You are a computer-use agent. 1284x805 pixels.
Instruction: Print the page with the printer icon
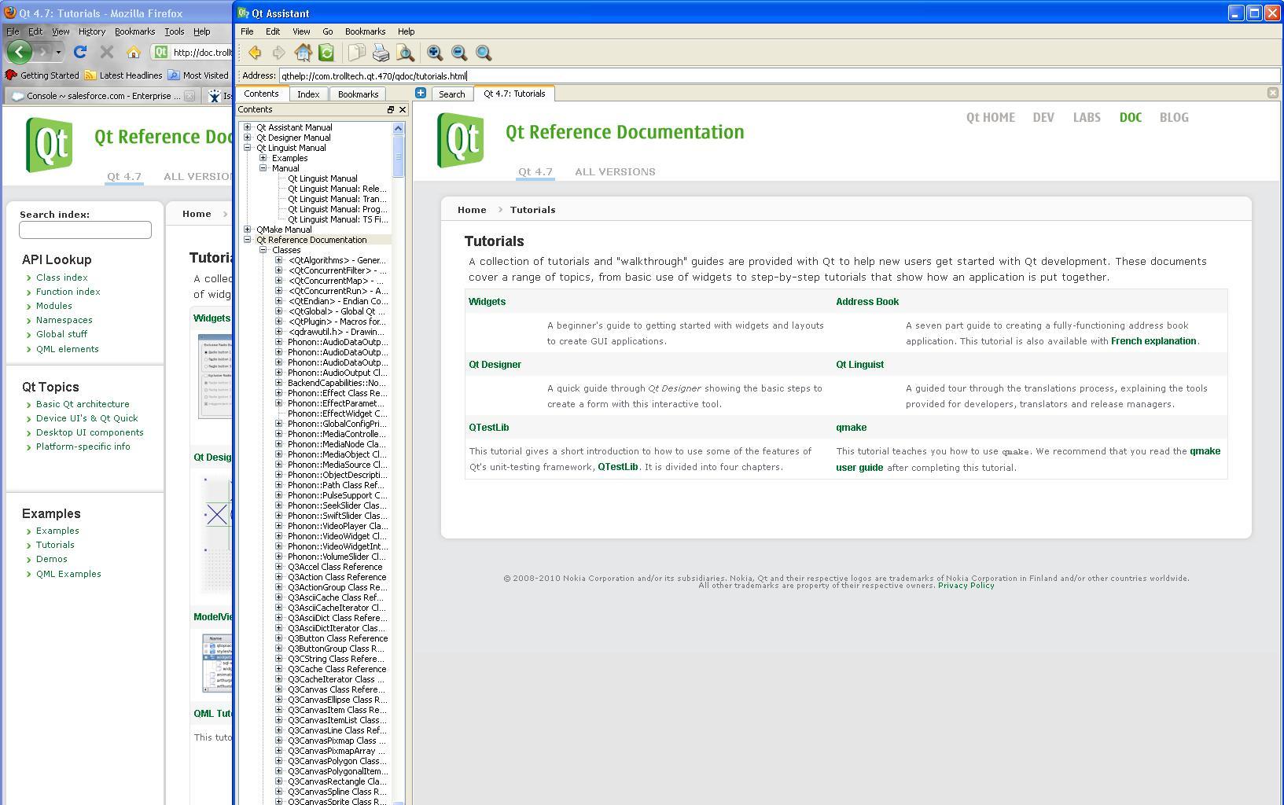tap(381, 53)
